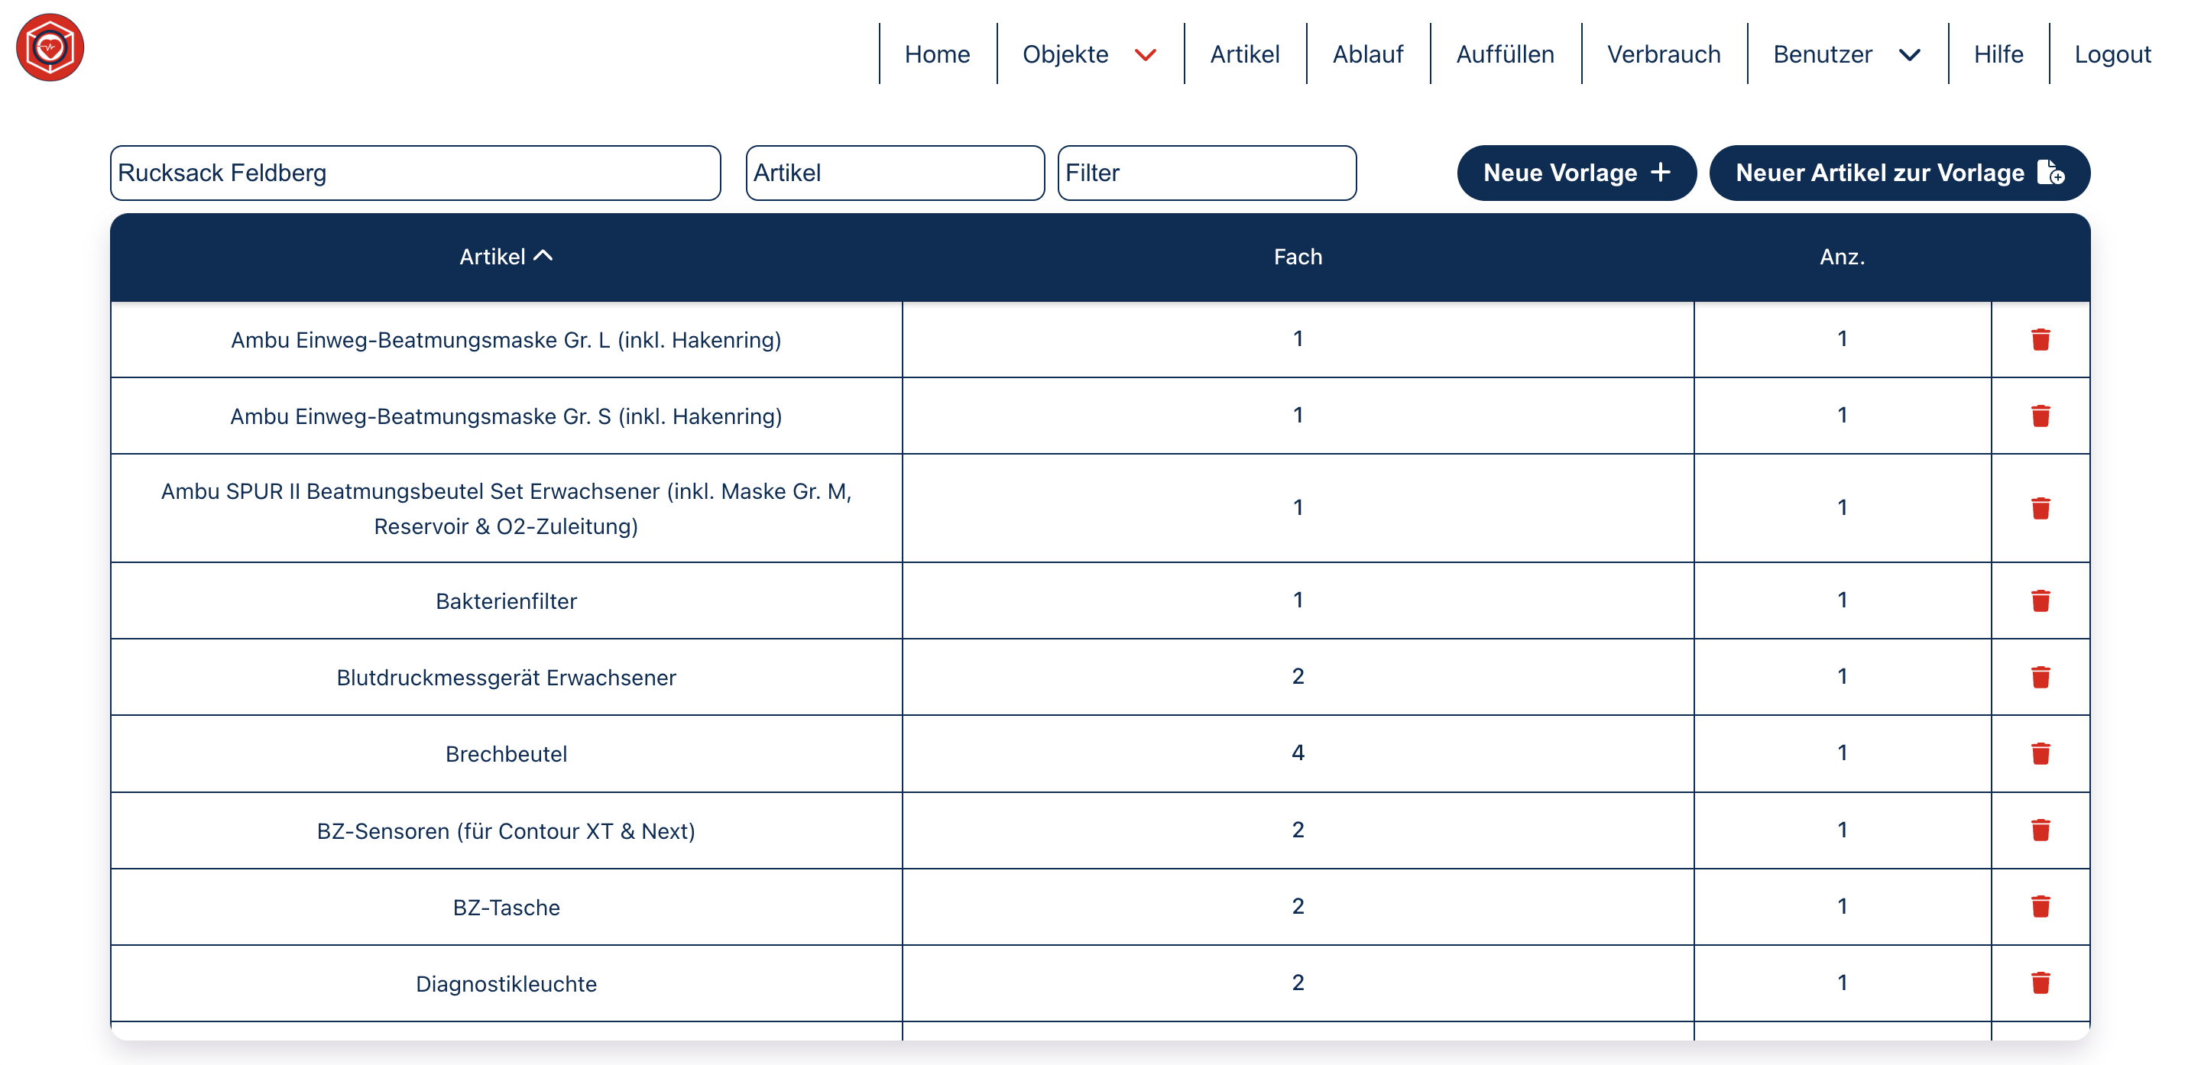Toggle sort order on Artikel column header

tap(506, 256)
